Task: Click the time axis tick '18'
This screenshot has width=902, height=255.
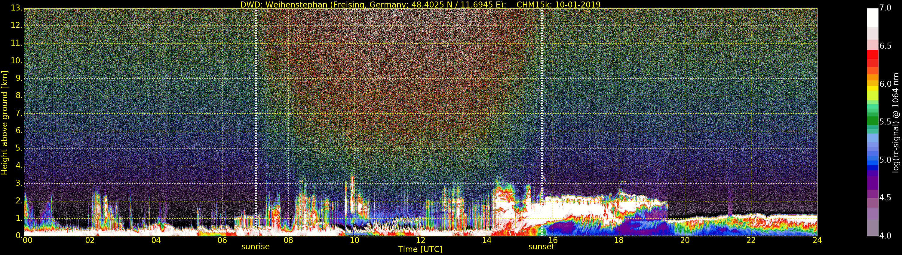Action: pos(619,240)
